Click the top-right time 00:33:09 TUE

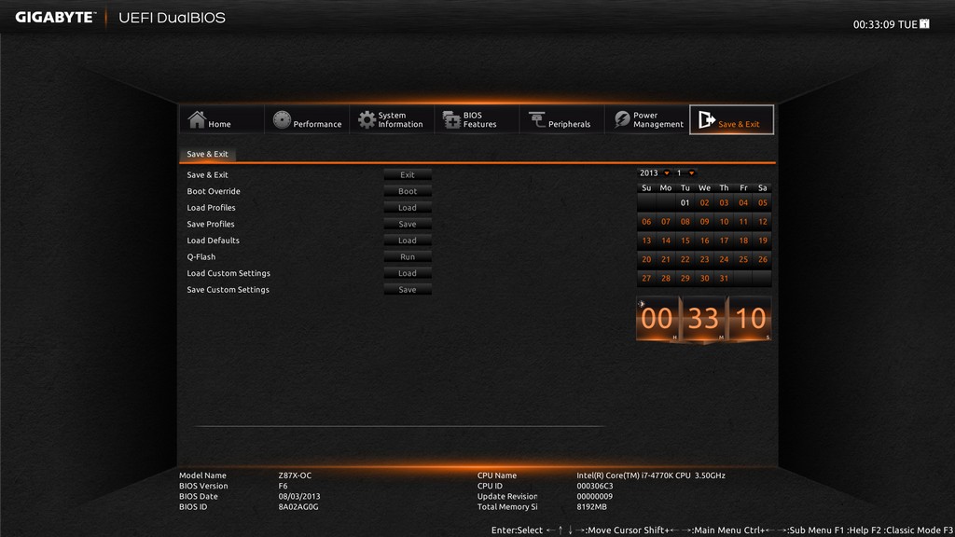[885, 24]
